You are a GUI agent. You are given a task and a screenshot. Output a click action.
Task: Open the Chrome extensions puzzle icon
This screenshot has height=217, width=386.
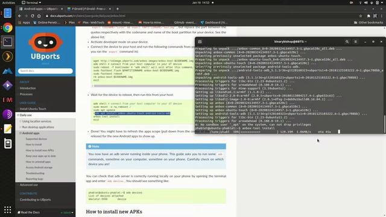pos(369,16)
